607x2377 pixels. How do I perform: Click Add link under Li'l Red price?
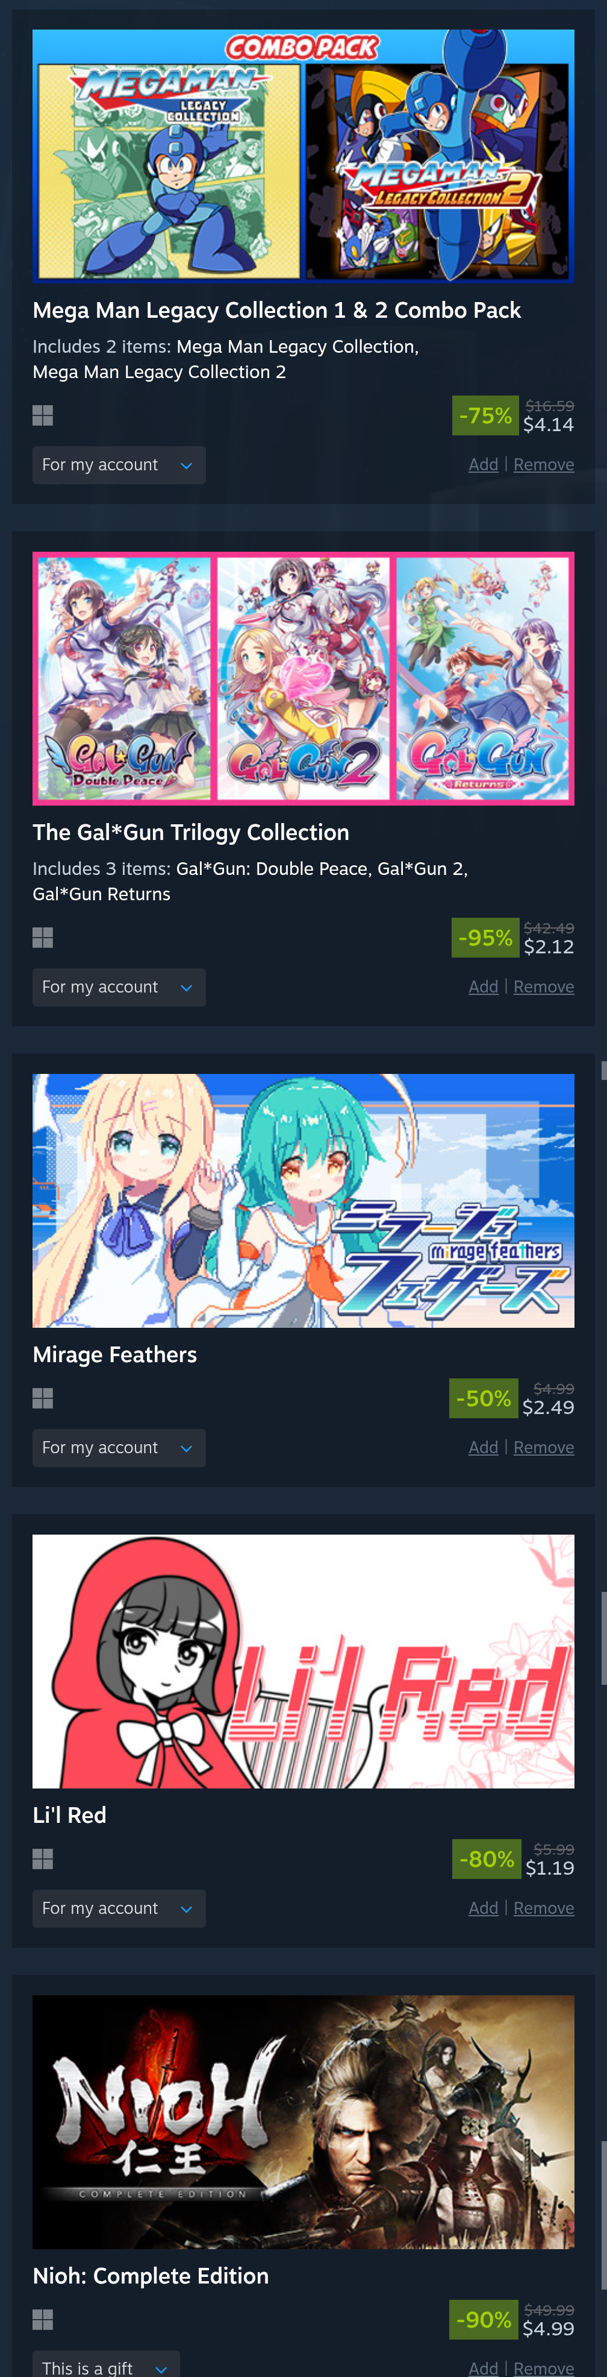point(483,1908)
